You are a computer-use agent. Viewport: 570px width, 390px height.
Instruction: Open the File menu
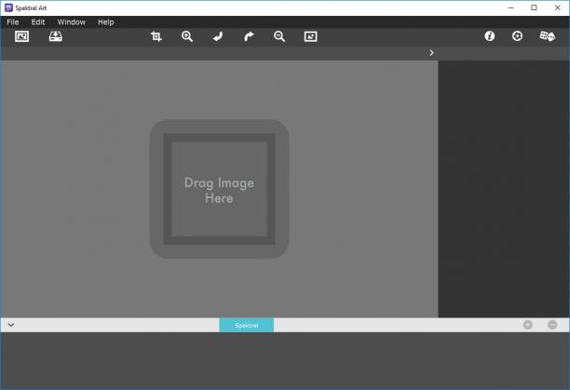tap(13, 22)
